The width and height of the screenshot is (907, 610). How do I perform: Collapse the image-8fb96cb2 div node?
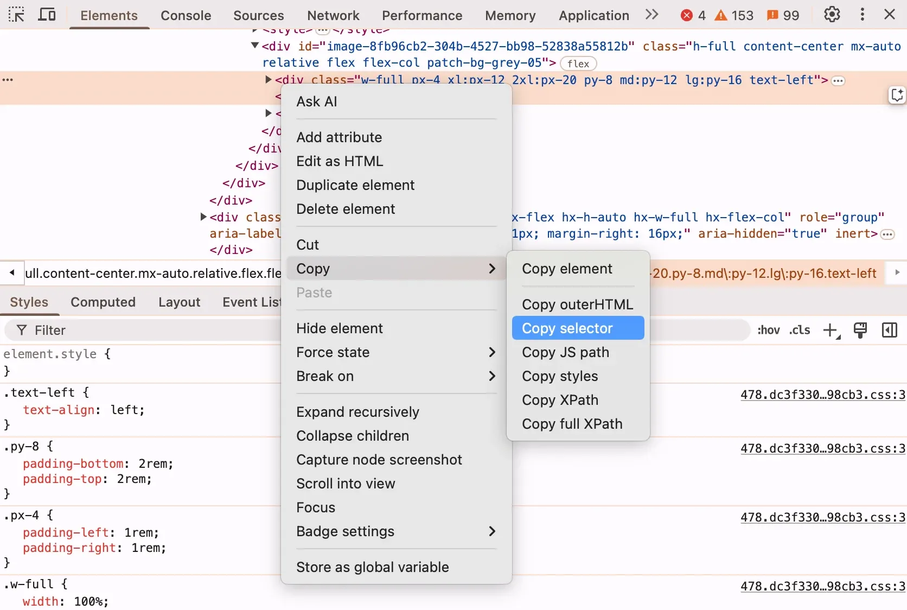click(x=254, y=46)
